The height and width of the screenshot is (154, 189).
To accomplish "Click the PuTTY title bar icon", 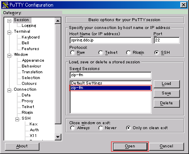I will coord(5,5).
